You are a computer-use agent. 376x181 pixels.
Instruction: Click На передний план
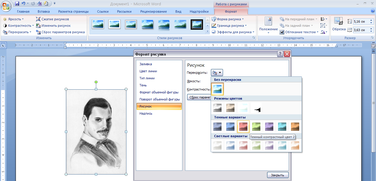pyautogui.click(x=298, y=19)
